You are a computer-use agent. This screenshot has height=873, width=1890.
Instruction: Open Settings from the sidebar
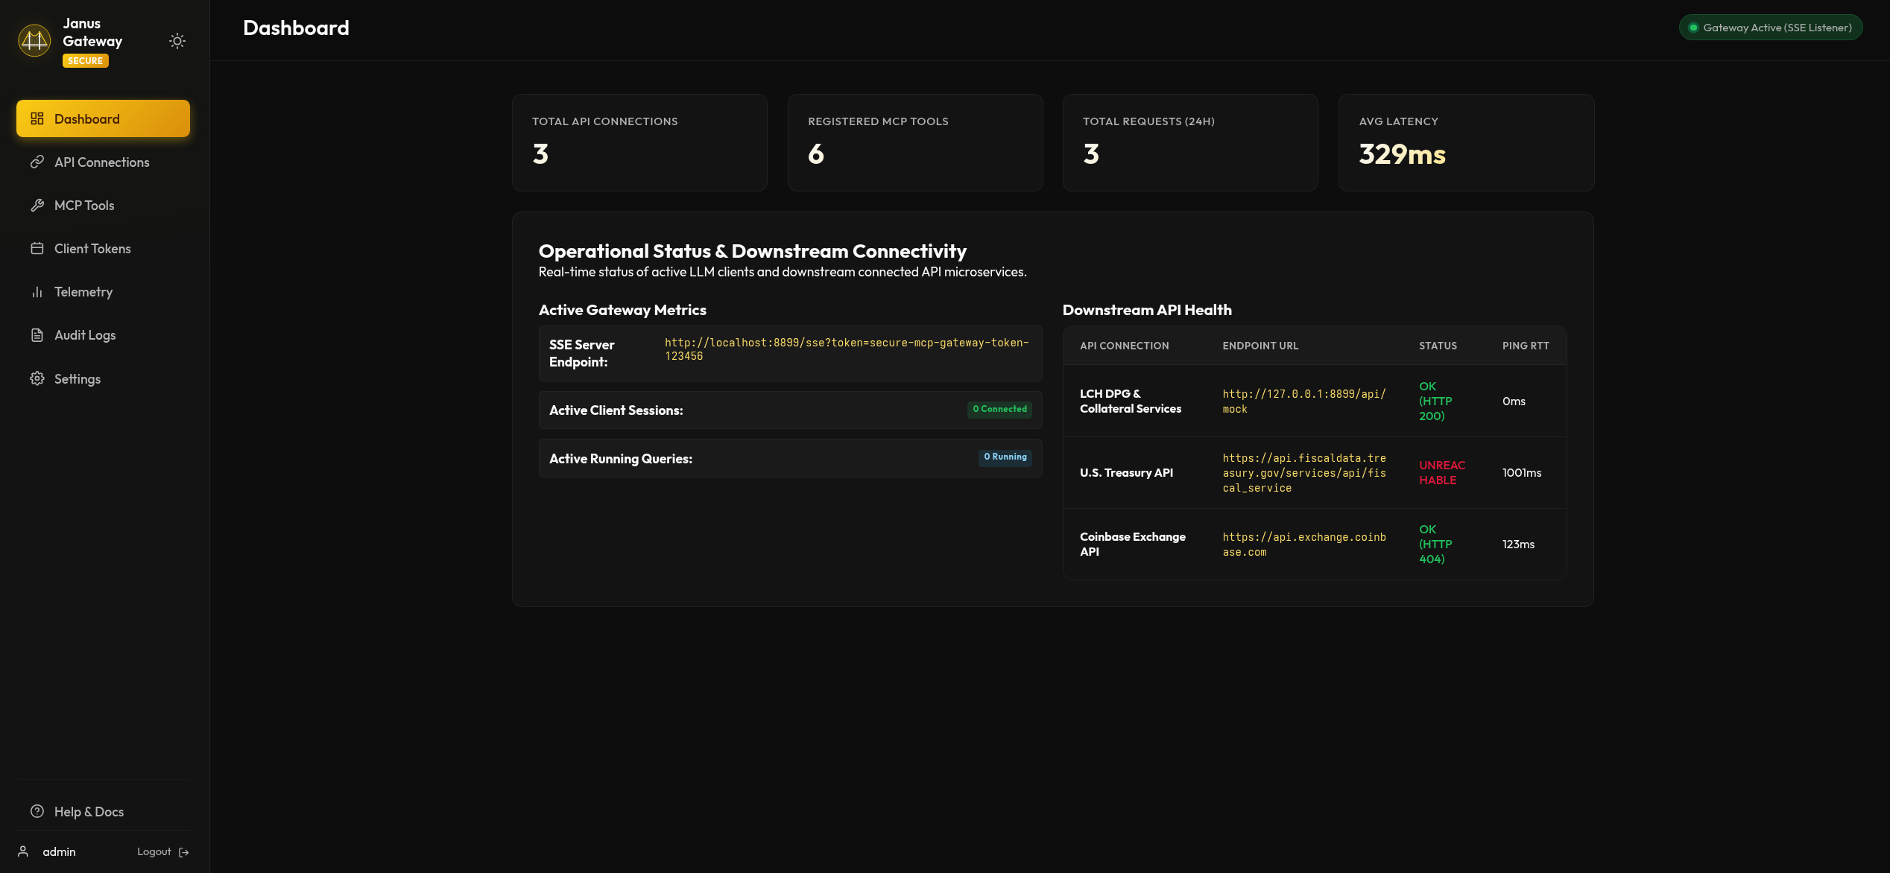[x=103, y=378]
